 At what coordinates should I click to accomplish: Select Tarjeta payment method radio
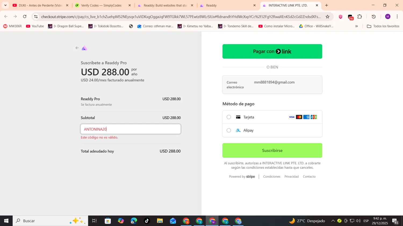[x=229, y=117]
